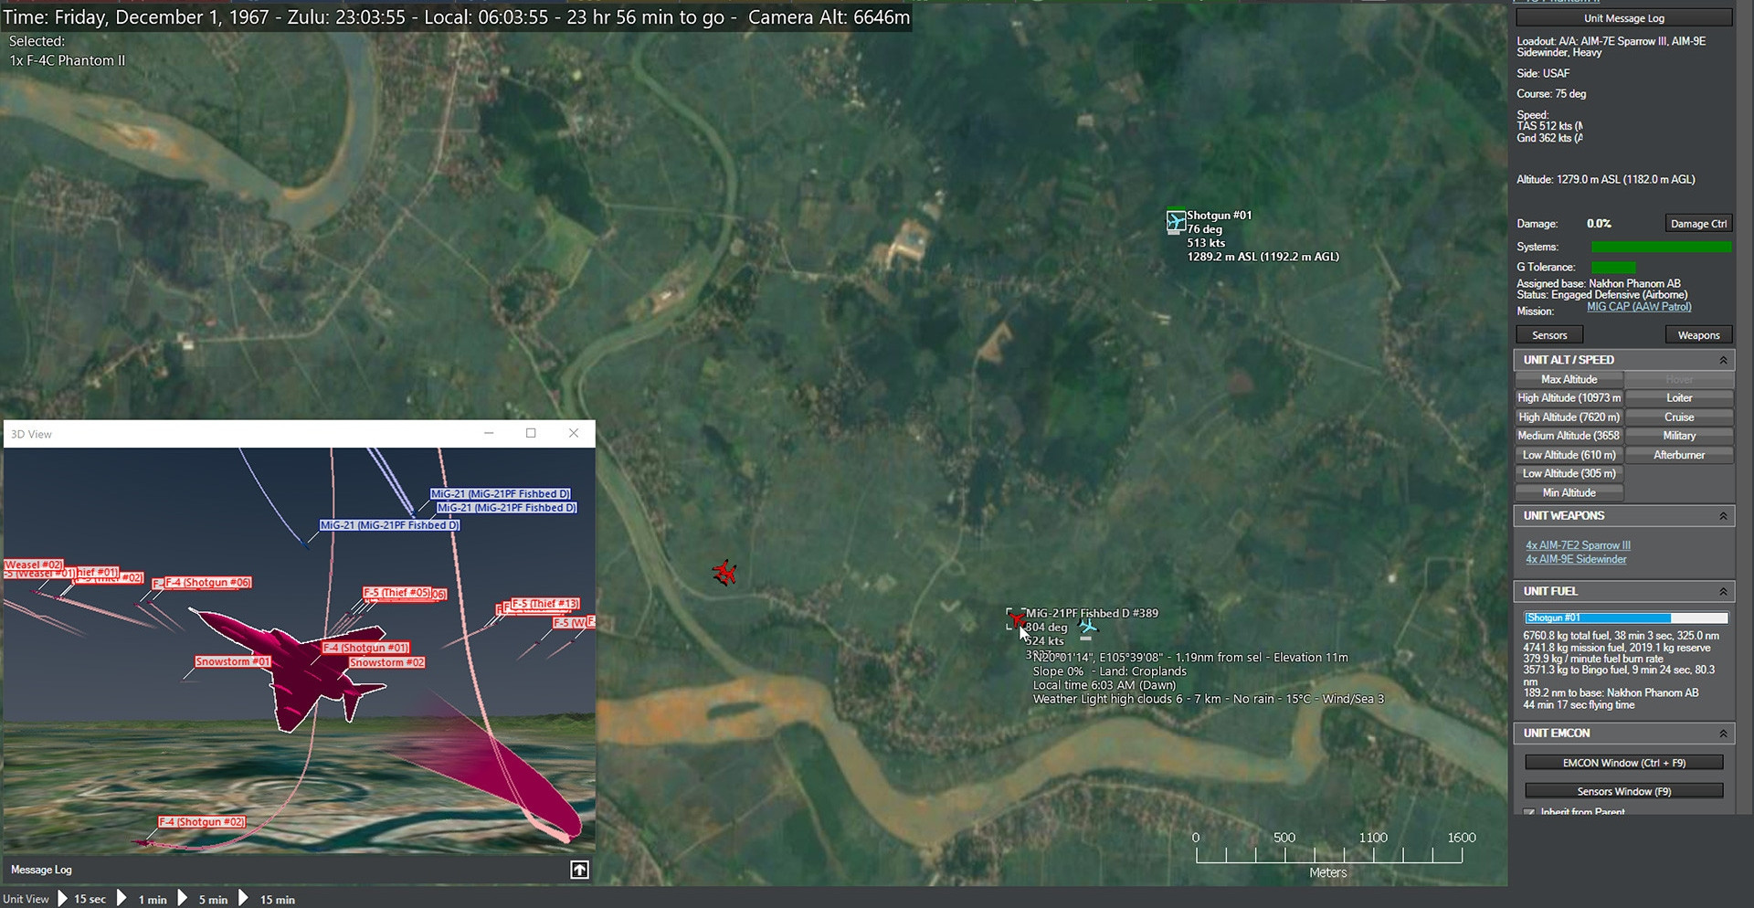Collapse the UNIT WEAPONS section
Image resolution: width=1754 pixels, height=908 pixels.
pyautogui.click(x=1723, y=516)
